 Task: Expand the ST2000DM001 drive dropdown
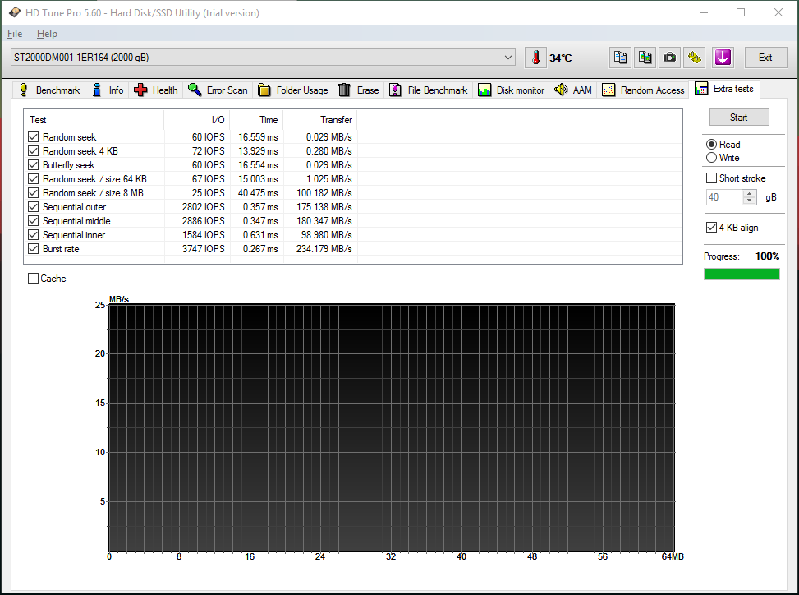click(x=508, y=58)
